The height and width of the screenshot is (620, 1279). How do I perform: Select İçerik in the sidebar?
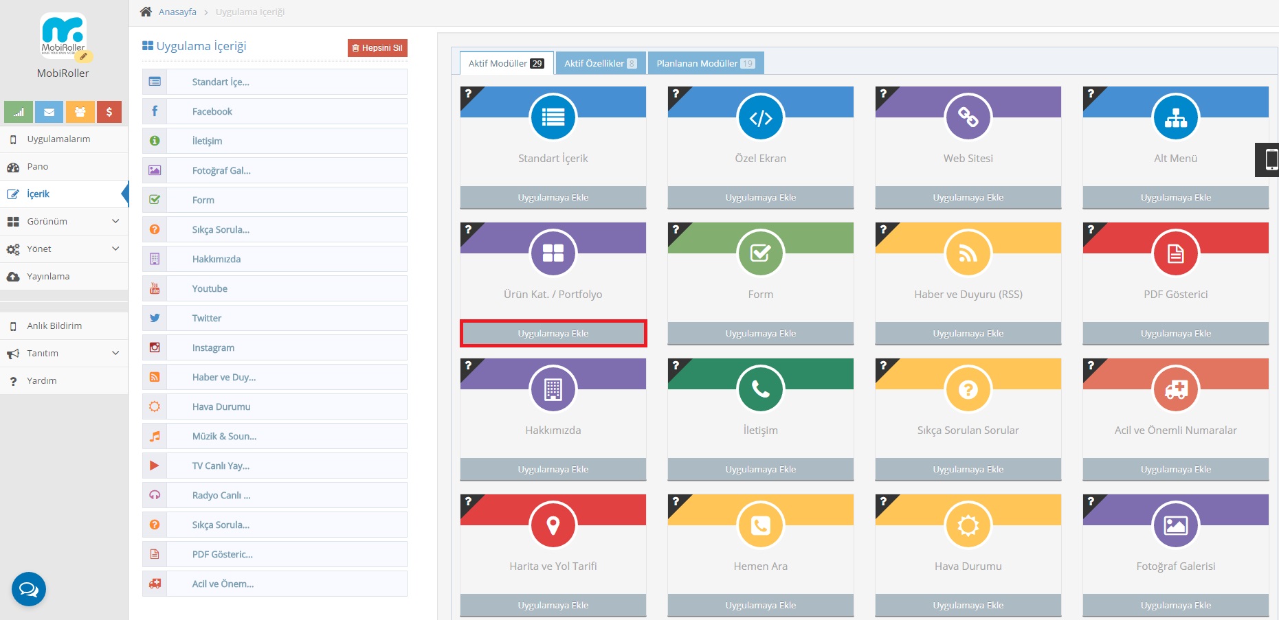[64, 194]
